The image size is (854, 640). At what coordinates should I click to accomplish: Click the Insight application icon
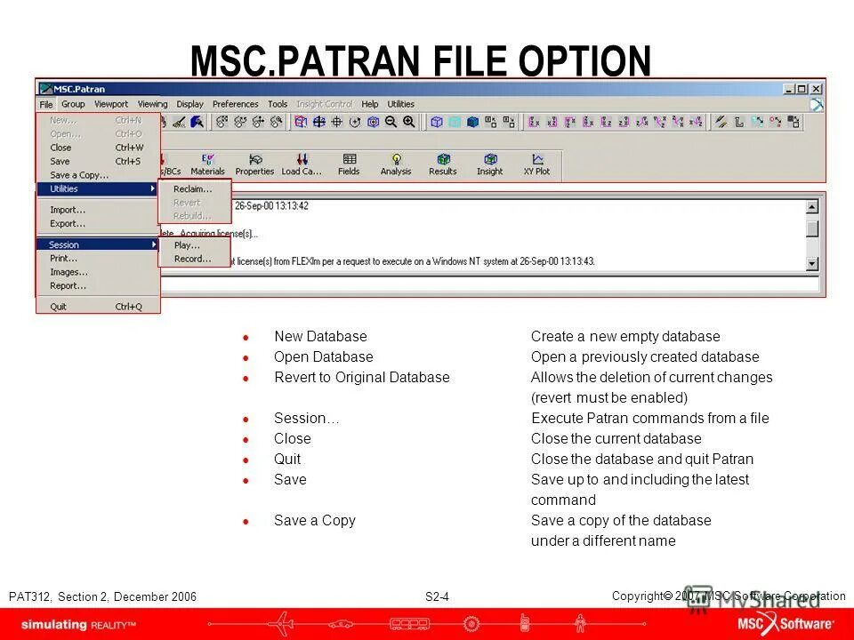(489, 164)
